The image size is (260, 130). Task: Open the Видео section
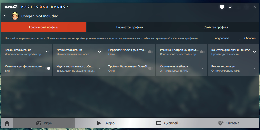click(x=105, y=123)
